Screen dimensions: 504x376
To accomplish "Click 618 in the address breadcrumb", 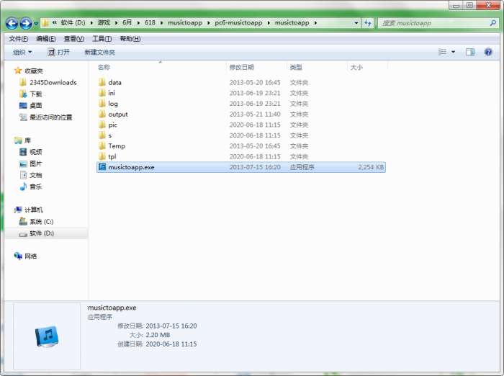I will (x=150, y=23).
